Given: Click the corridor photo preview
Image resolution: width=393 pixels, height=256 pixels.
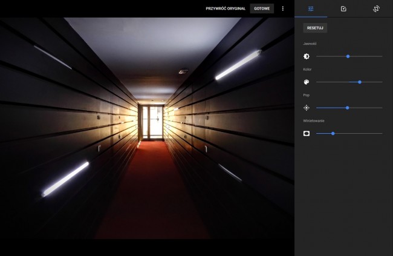Looking at the screenshot, I should (147, 128).
